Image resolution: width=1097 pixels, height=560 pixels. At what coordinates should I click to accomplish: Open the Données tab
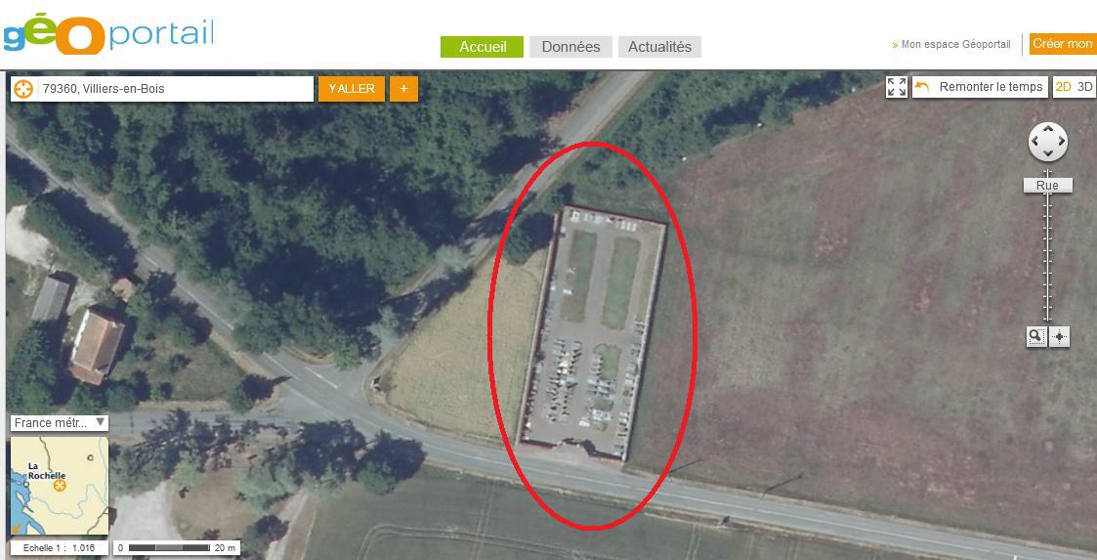[570, 47]
